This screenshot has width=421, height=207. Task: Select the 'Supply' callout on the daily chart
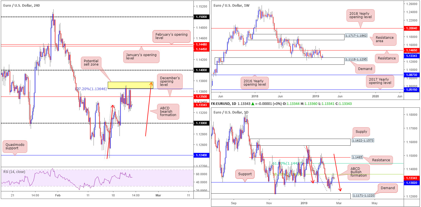pos(361,131)
